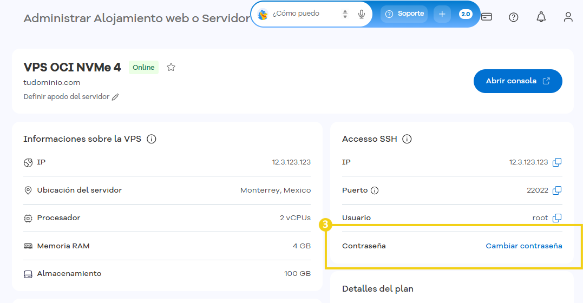Open notifications bell icon
This screenshot has height=303, width=583.
541,17
